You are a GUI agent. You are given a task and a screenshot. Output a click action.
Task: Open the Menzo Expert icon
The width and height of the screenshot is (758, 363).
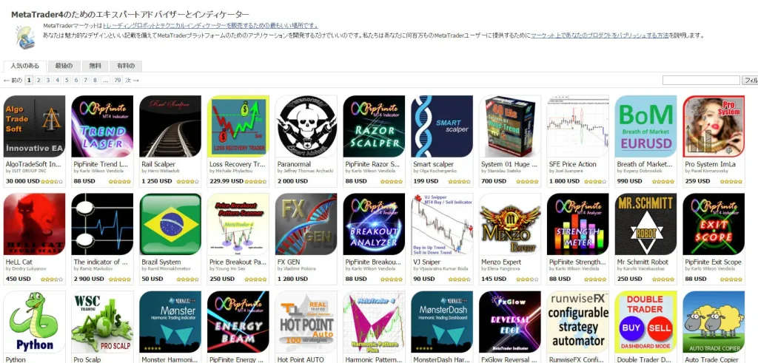pyautogui.click(x=510, y=224)
